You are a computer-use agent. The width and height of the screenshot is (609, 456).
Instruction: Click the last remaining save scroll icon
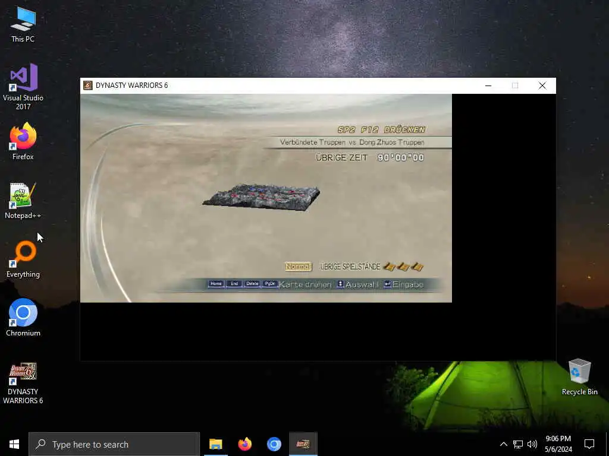tap(417, 267)
